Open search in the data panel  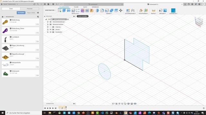[38, 4]
